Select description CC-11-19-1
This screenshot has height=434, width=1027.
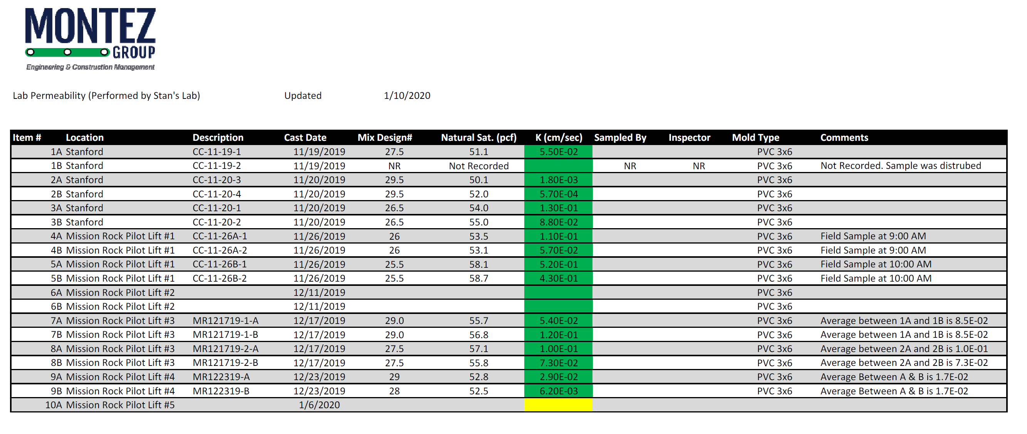pyautogui.click(x=217, y=152)
